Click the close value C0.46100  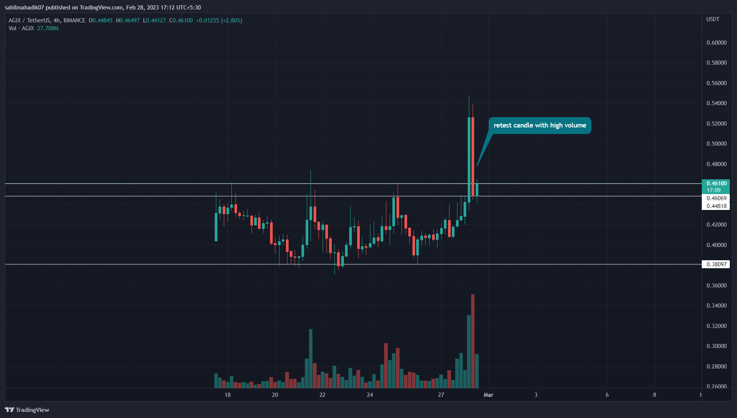(x=181, y=20)
